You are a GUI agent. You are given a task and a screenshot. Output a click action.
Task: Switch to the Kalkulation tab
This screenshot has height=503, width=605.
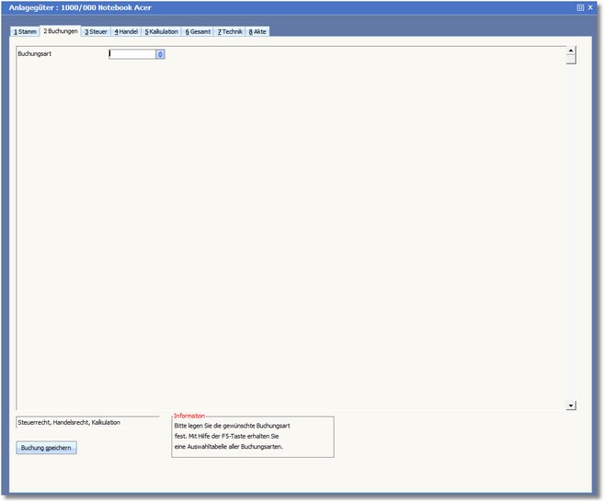[x=161, y=31]
